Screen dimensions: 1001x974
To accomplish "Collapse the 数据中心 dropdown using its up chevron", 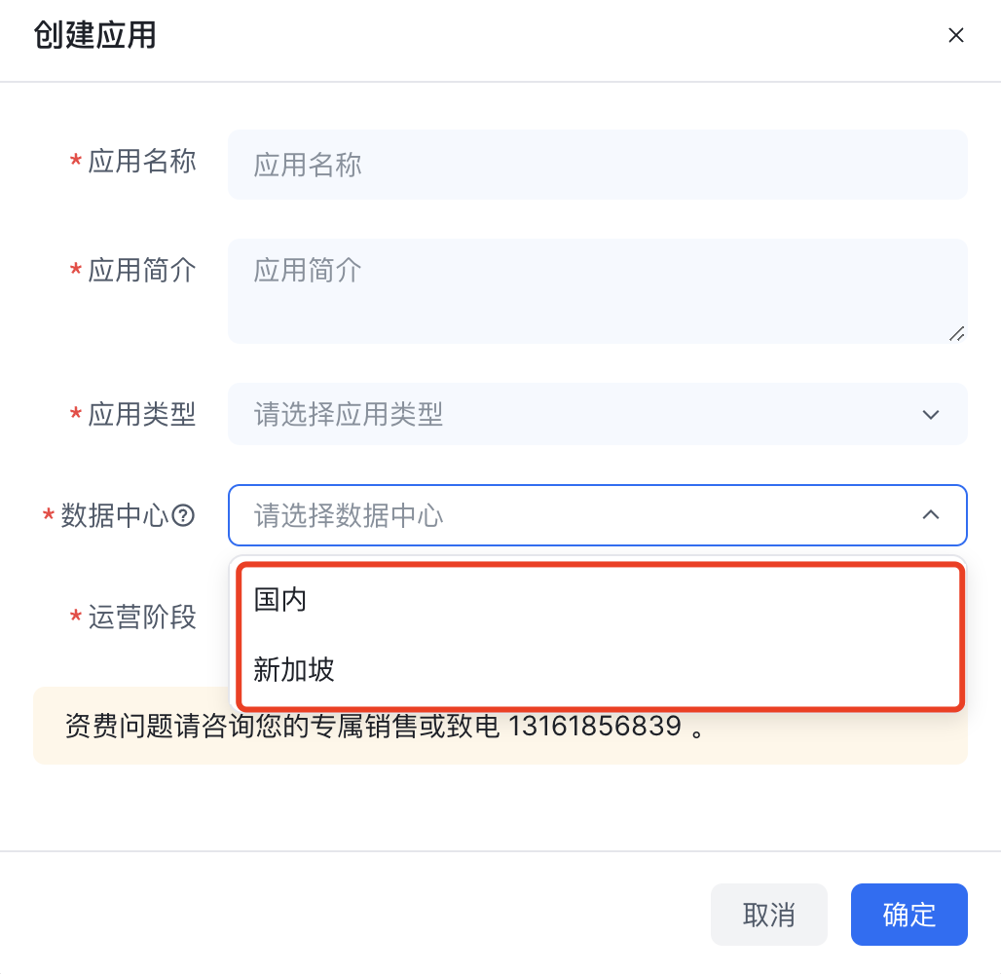I will [931, 515].
